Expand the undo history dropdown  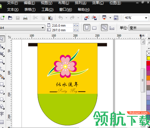click(66, 18)
